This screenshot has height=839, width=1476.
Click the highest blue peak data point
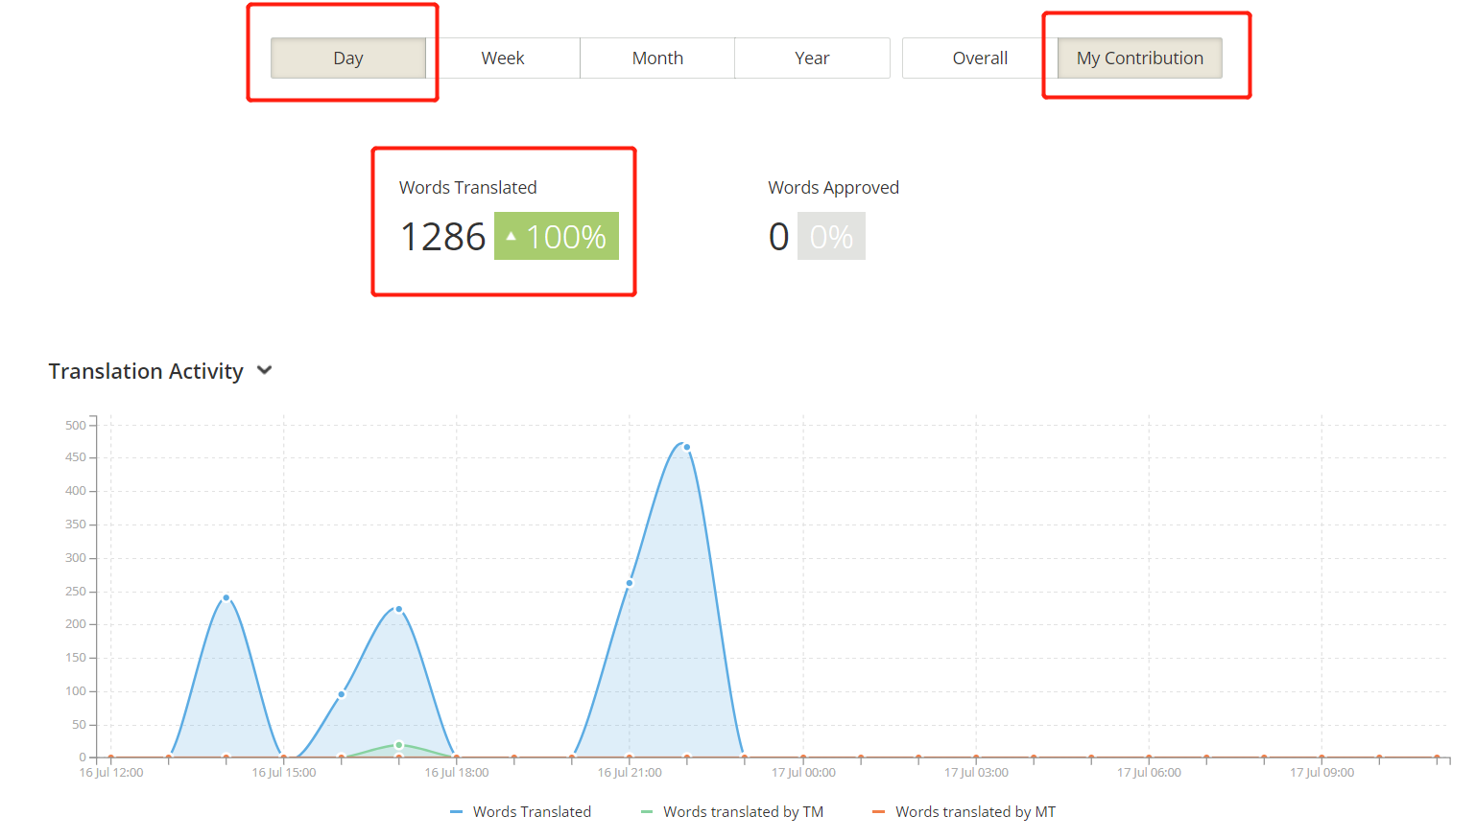(x=687, y=448)
